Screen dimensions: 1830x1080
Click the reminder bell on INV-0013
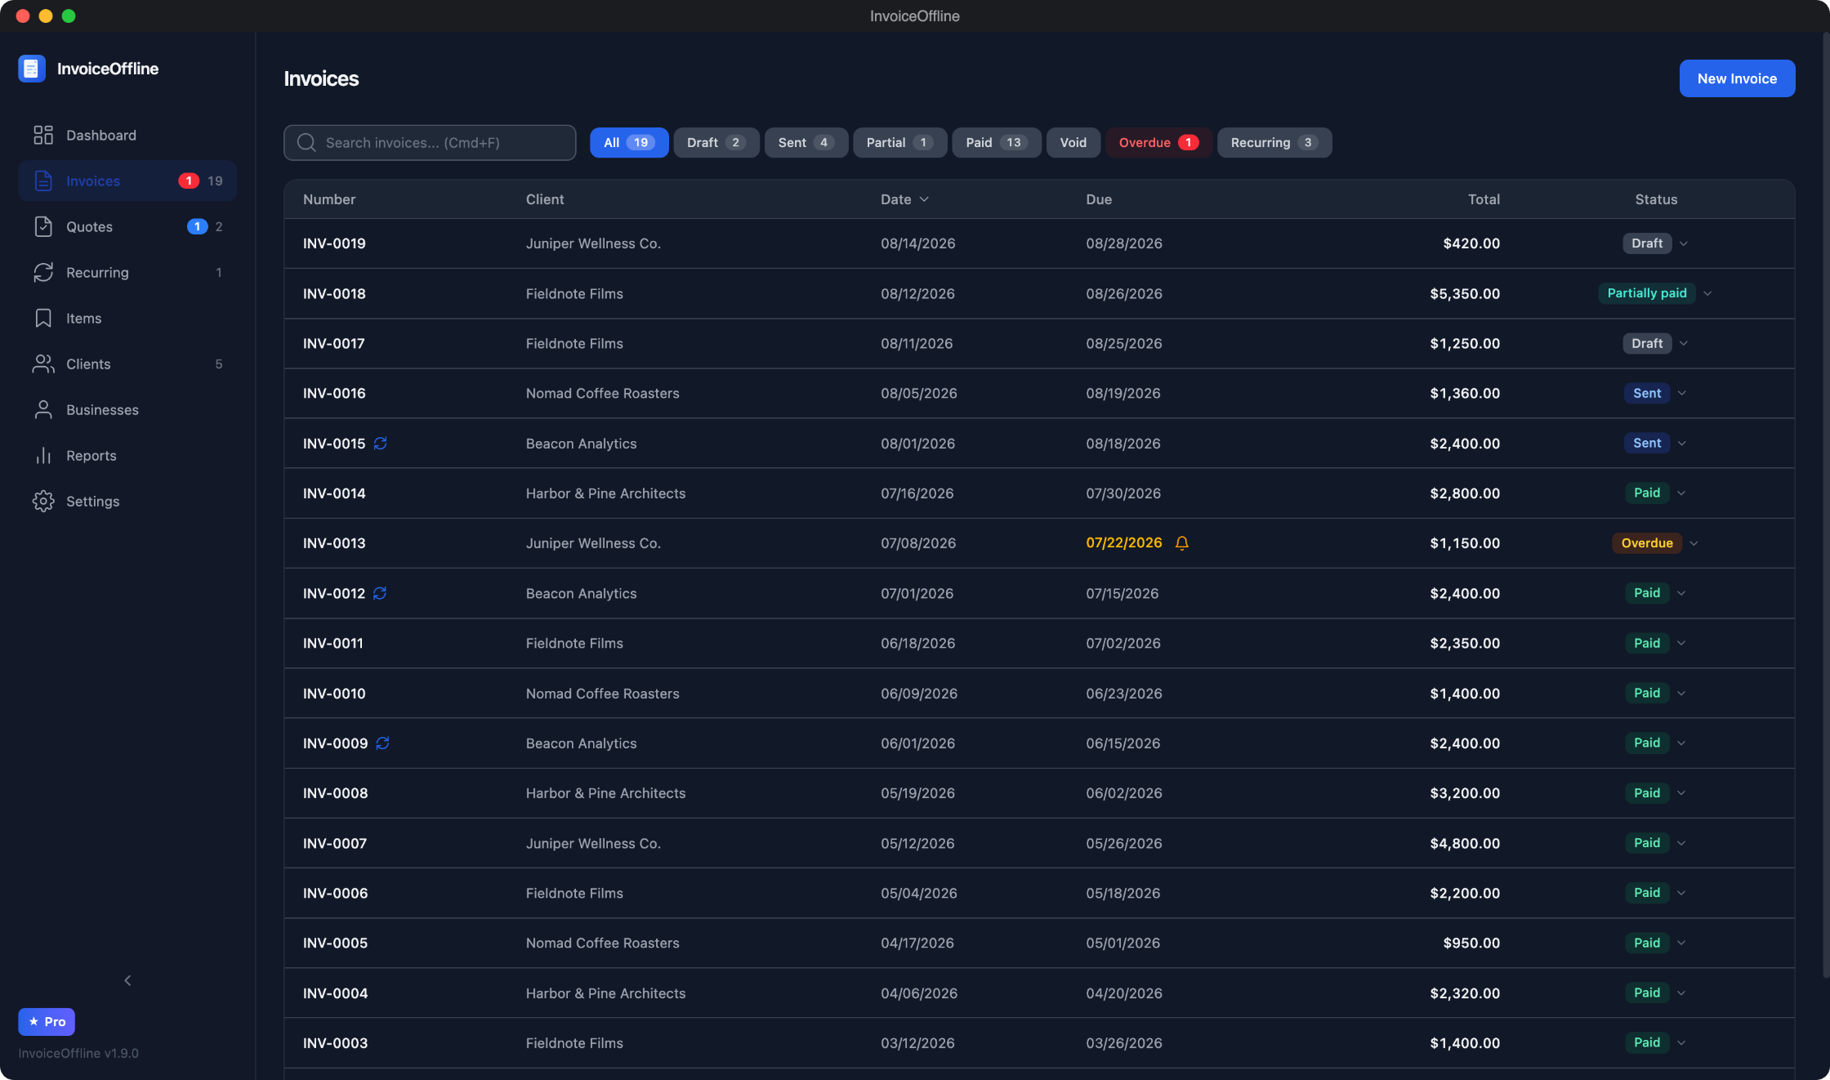click(1181, 543)
